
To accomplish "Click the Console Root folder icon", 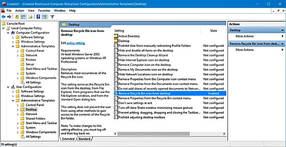I will click(3, 24).
